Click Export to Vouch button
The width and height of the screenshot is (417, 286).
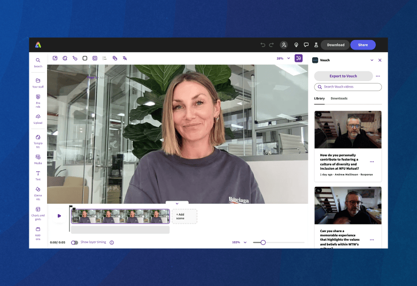pos(343,76)
